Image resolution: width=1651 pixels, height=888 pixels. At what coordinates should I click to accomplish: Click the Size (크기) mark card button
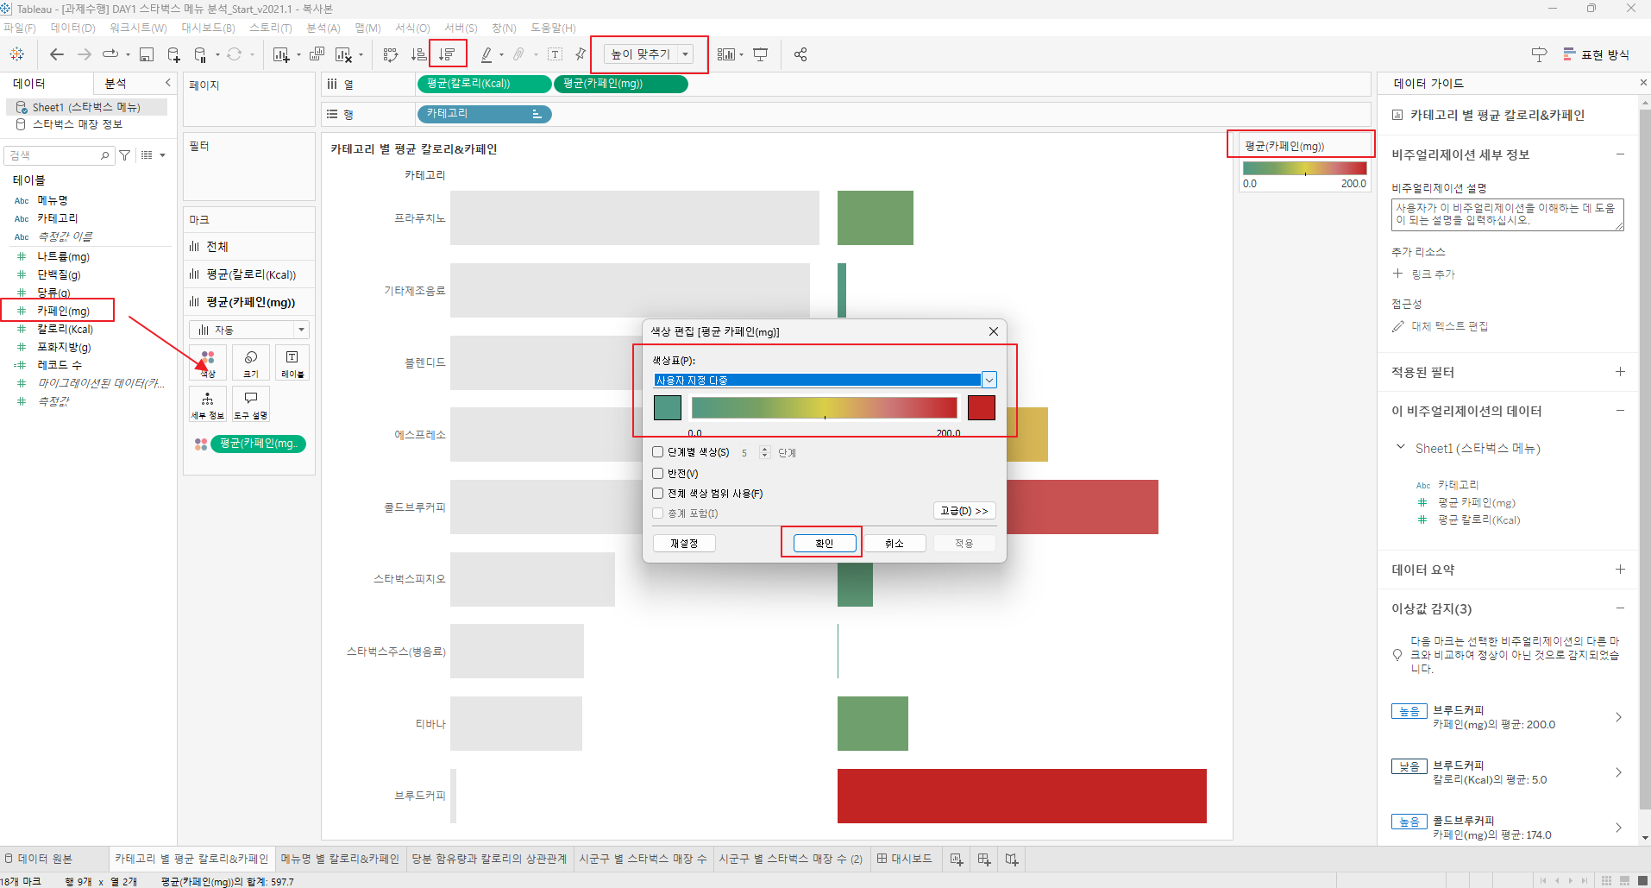point(251,362)
